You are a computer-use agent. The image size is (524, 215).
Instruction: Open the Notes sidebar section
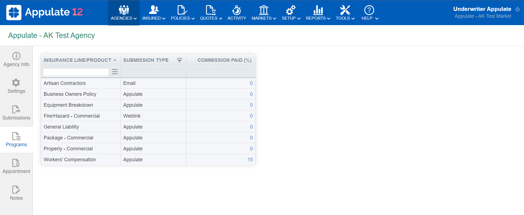tap(16, 193)
